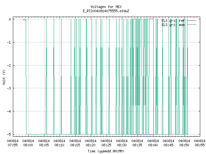Select the filename E_RT20040814075555.sfduZ

point(106,11)
